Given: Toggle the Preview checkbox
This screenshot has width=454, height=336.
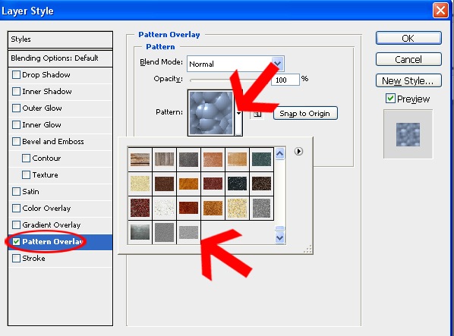Looking at the screenshot, I should pyautogui.click(x=390, y=99).
